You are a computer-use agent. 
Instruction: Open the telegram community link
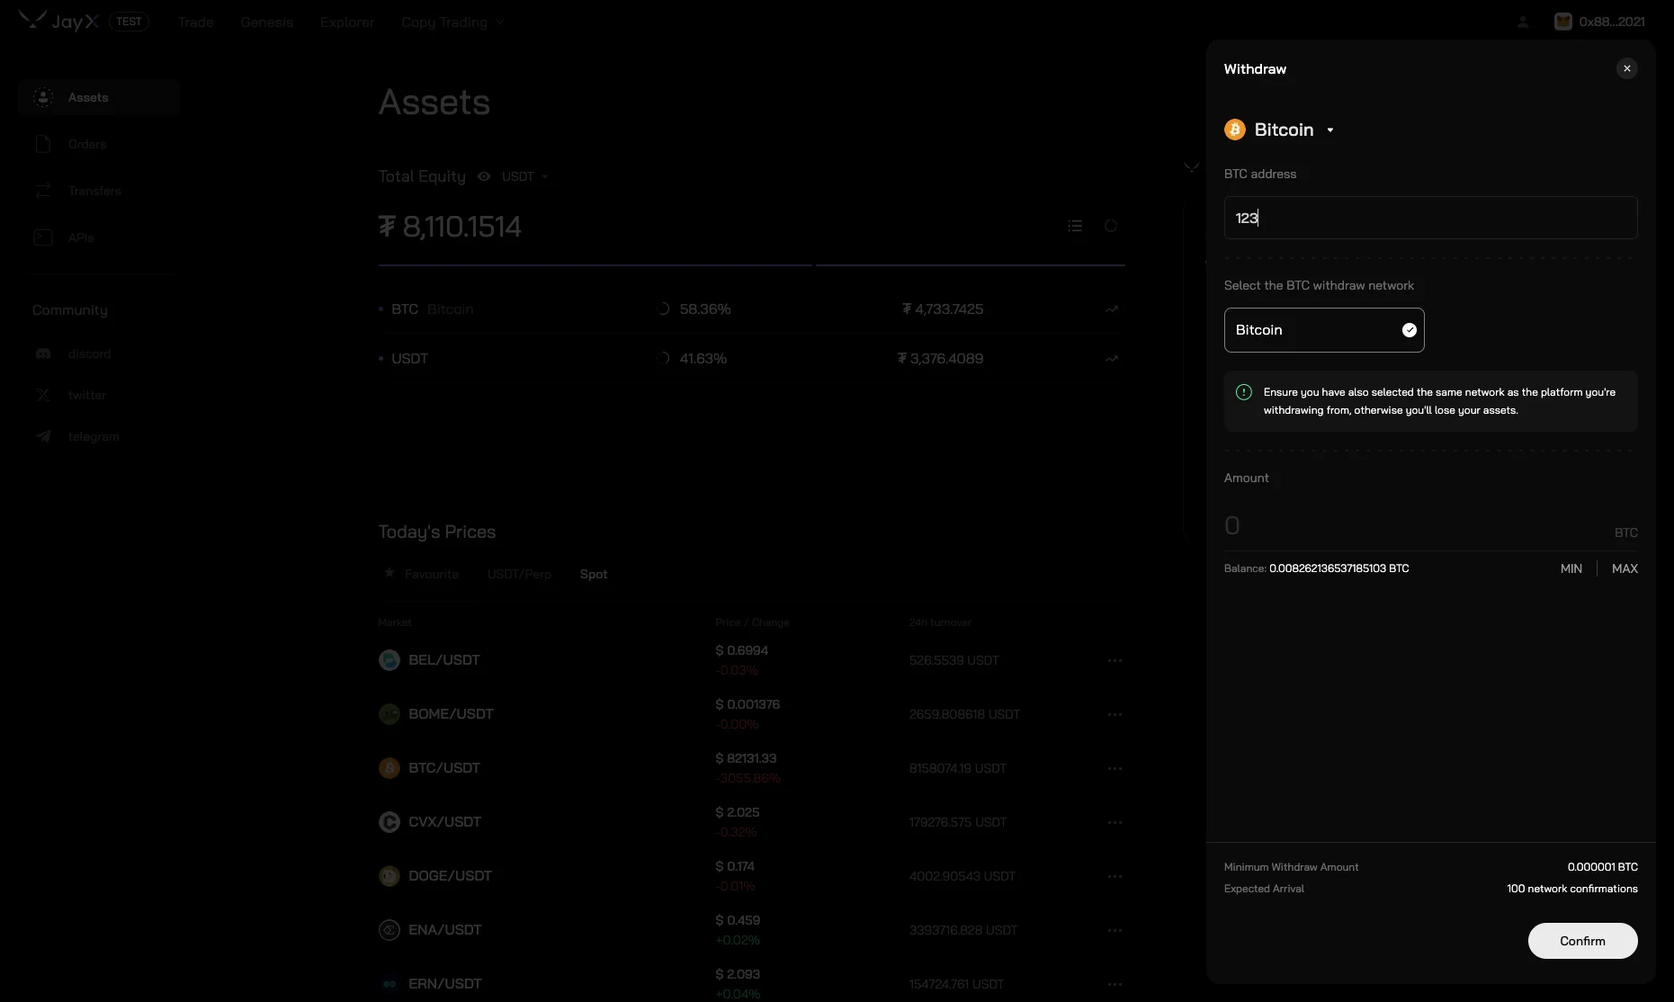click(x=92, y=436)
